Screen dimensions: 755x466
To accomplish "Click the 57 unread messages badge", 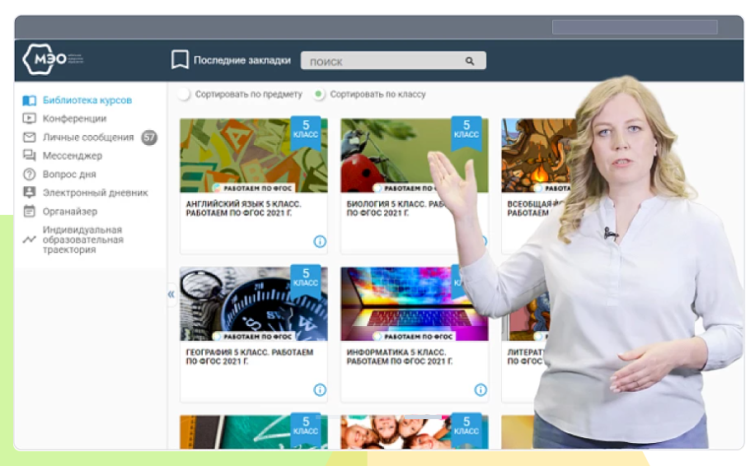I will (x=149, y=137).
